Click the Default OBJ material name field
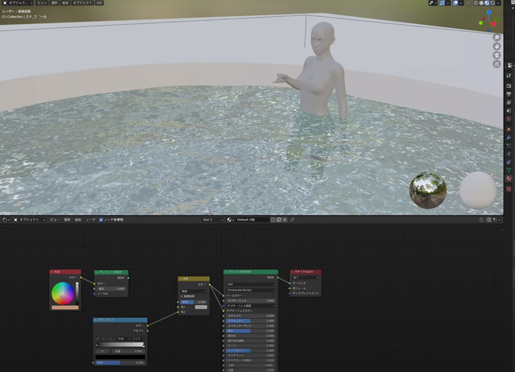The height and width of the screenshot is (372, 515). 251,219
